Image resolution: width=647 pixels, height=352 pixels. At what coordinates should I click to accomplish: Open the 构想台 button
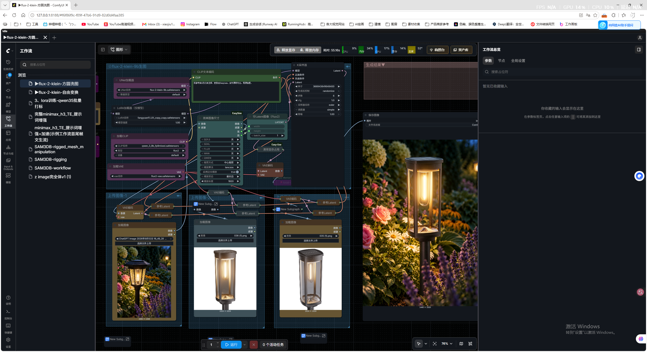[x=437, y=50]
